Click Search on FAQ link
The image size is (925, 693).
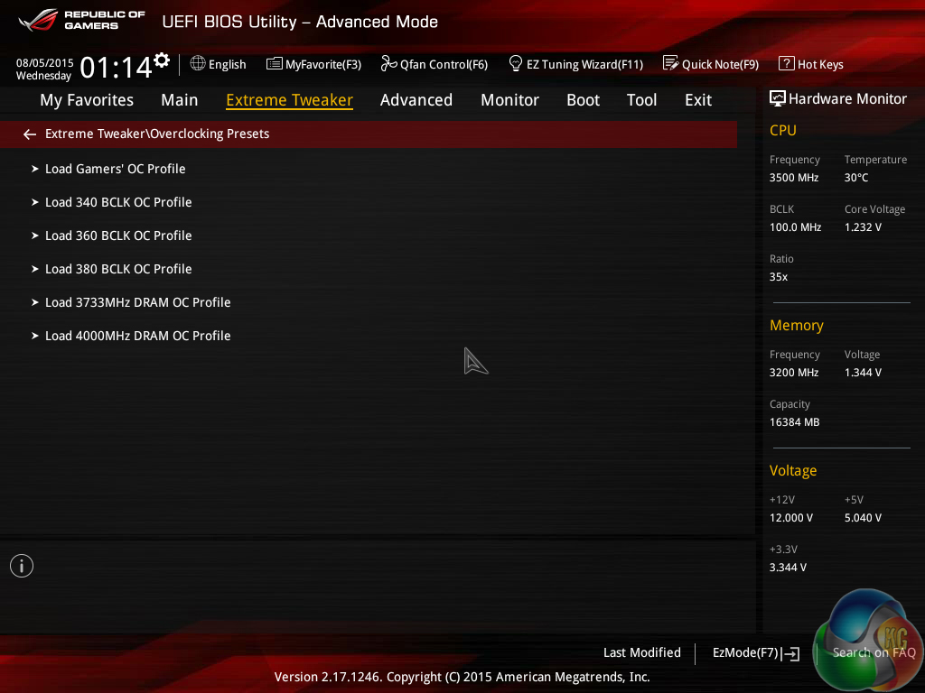[874, 652]
